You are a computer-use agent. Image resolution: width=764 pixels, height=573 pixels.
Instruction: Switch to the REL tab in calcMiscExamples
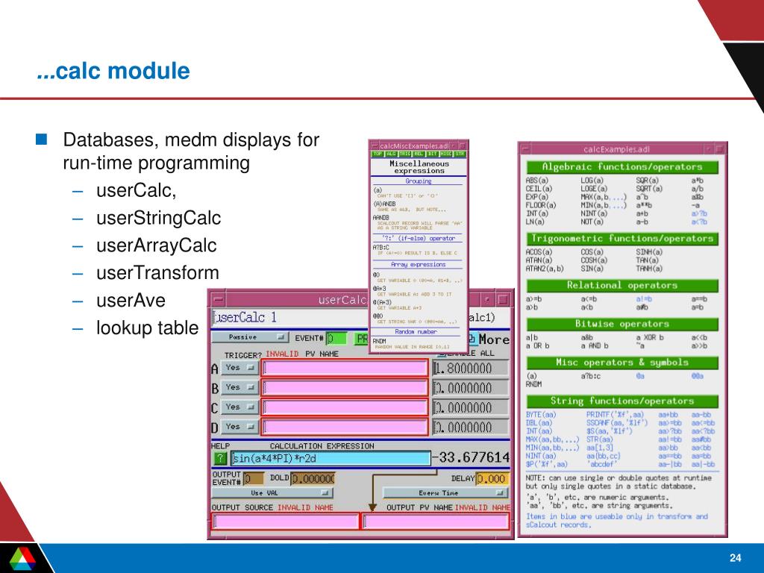coord(419,154)
